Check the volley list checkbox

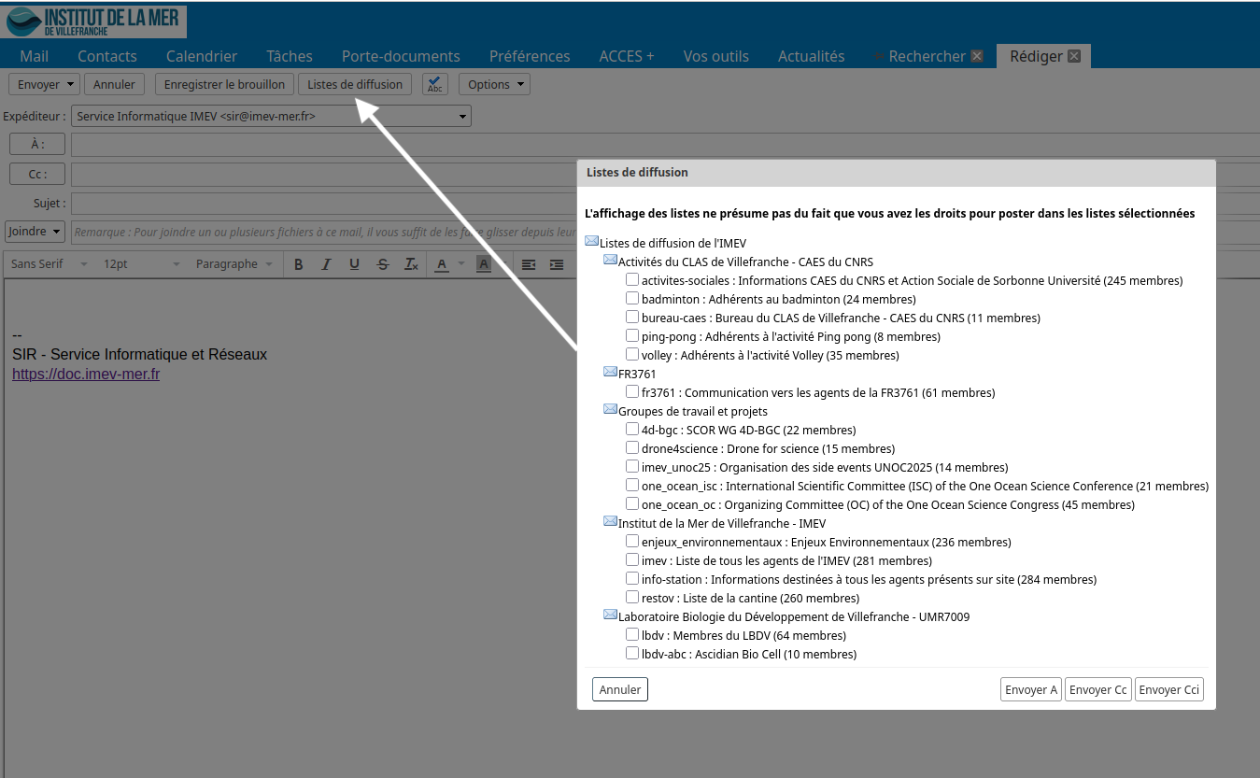(632, 354)
